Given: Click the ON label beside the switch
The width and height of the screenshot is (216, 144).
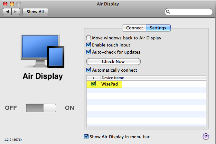Looking at the screenshot, I should 70,108.
